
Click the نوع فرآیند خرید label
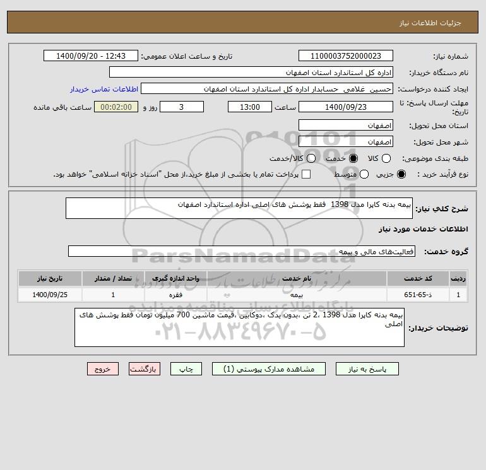[x=443, y=174]
